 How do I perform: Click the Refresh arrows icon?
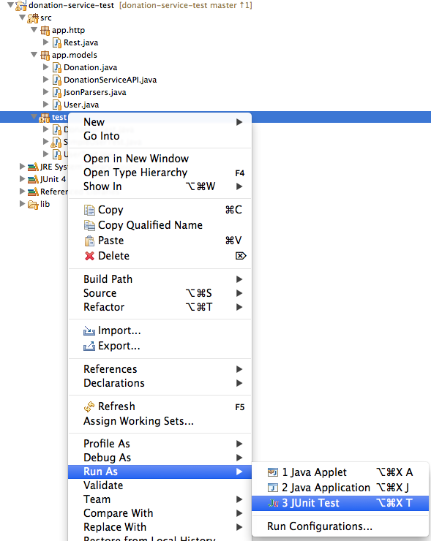(89, 406)
